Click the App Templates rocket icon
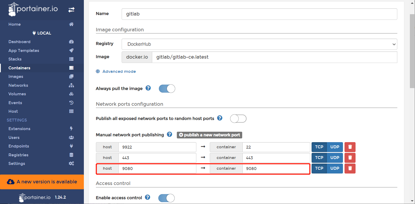This screenshot has height=204, width=415. click(x=71, y=50)
